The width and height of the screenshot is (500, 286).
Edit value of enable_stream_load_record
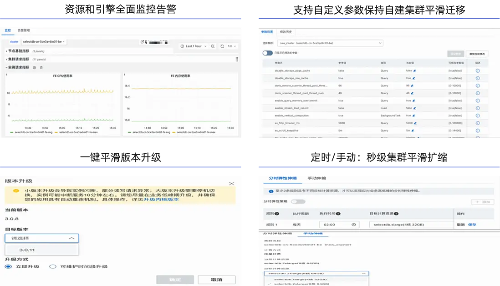pos(414,108)
